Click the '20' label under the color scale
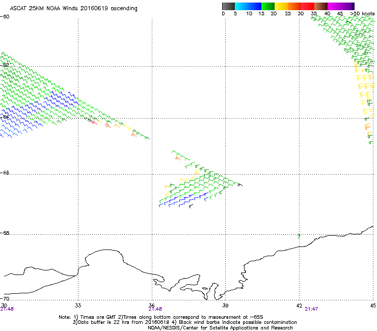377x331 pixels. (x=274, y=14)
